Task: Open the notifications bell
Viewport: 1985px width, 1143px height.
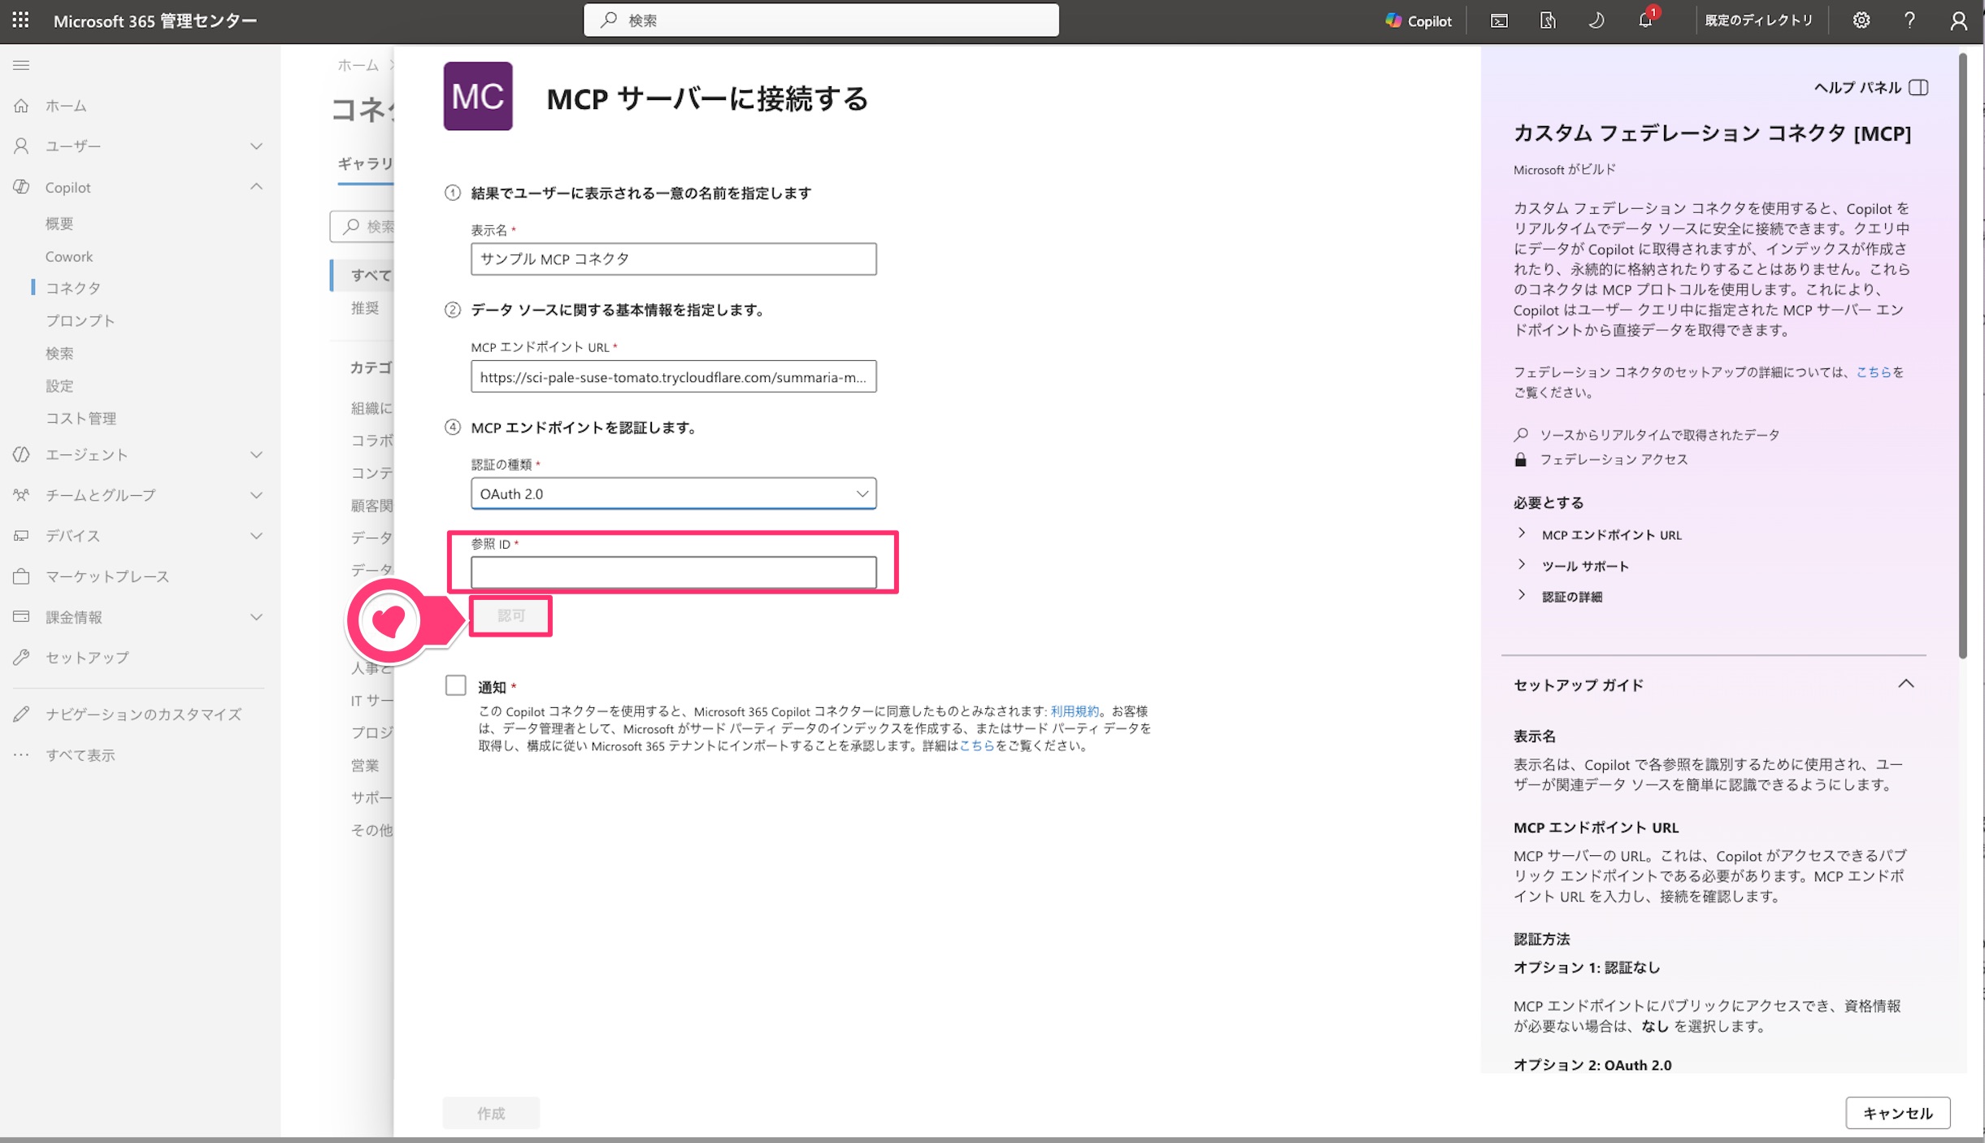Action: click(x=1645, y=21)
